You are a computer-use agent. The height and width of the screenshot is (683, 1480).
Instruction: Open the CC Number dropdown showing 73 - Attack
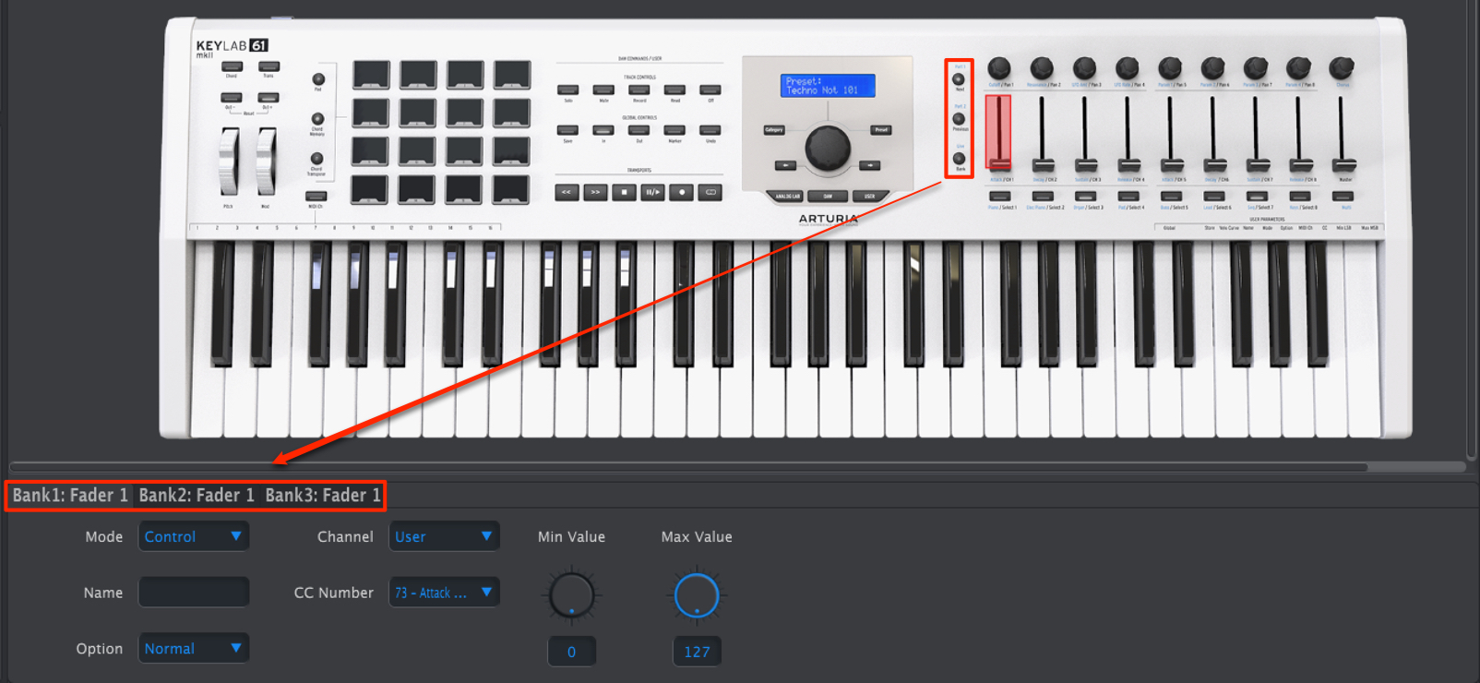click(x=444, y=593)
